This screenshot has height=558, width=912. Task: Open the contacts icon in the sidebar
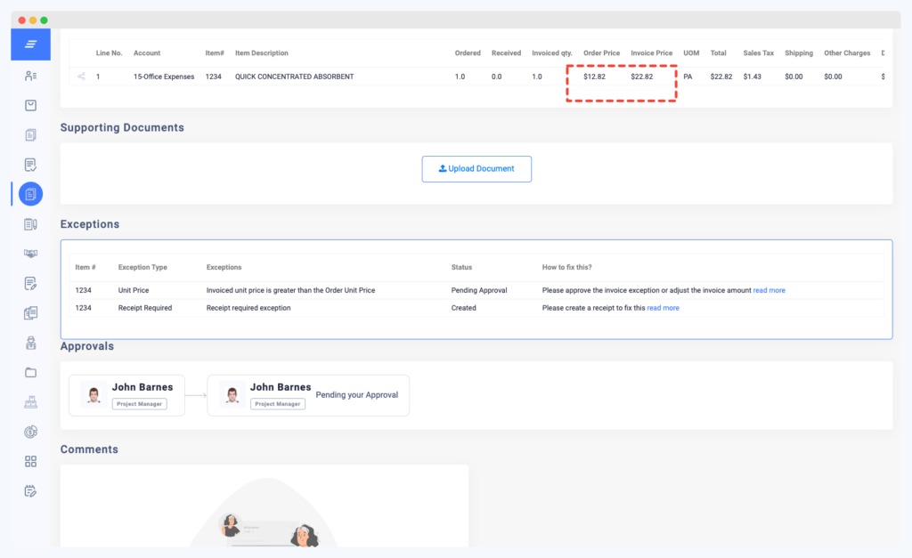tap(30, 76)
